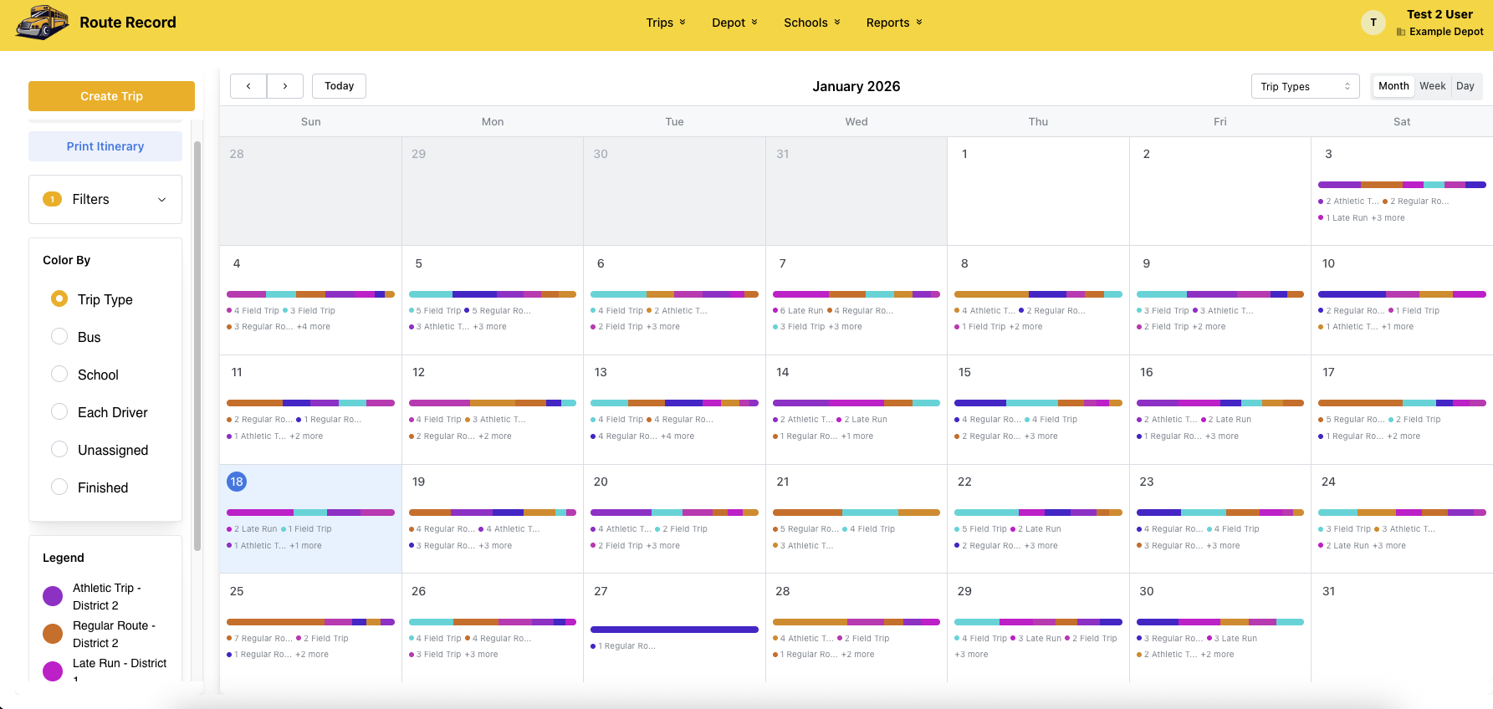Click the Athletic Trip purple legend swatch
Image resolution: width=1493 pixels, height=709 pixels.
point(53,596)
